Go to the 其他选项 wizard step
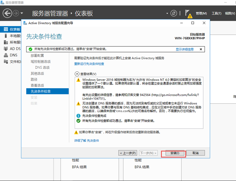 coord(37,73)
